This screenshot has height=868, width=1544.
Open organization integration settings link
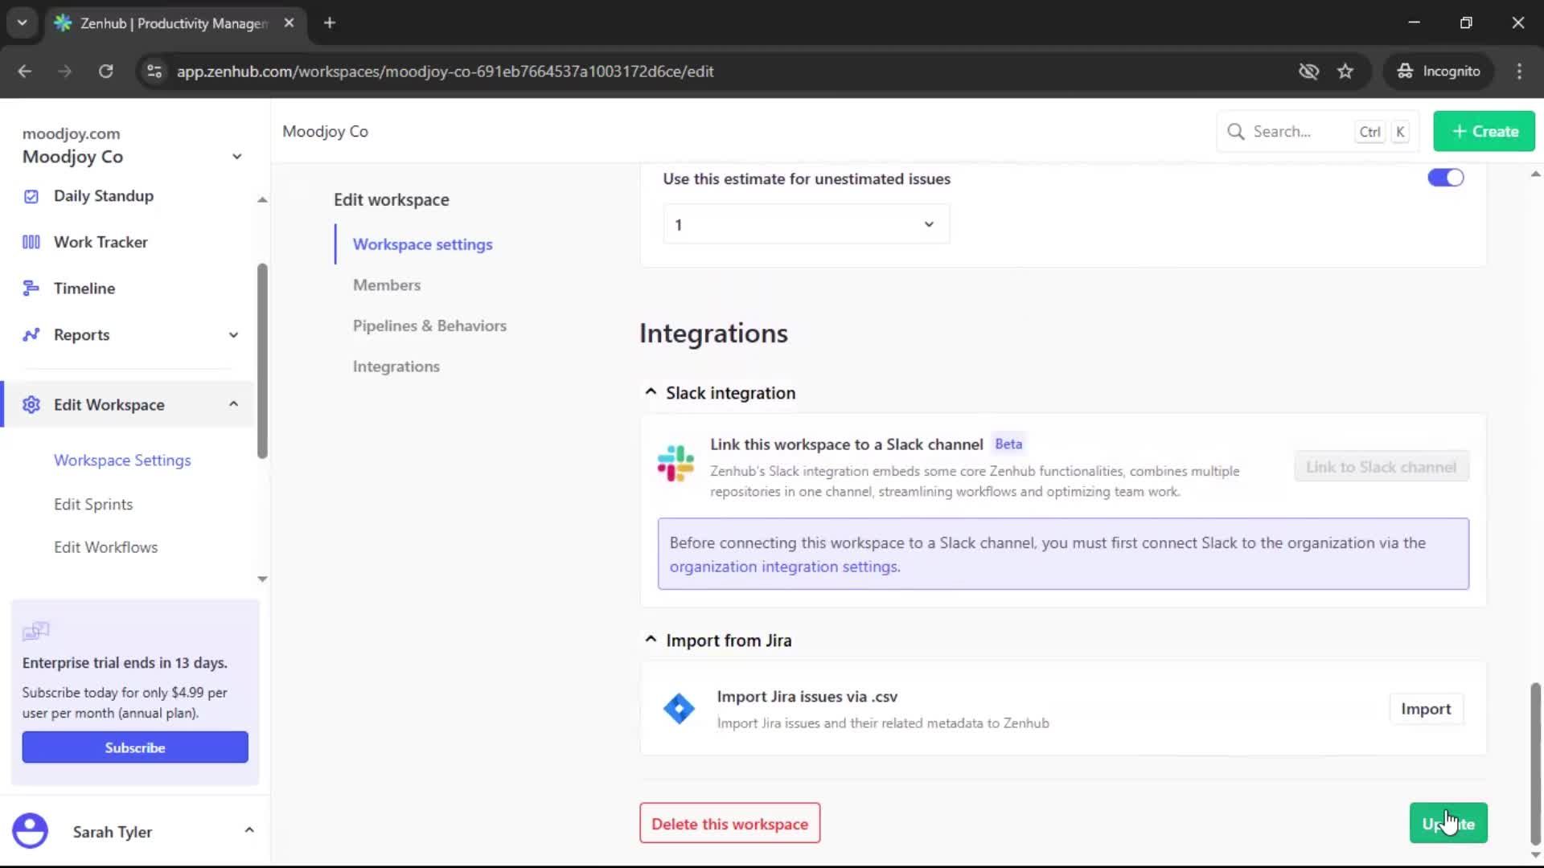784,567
